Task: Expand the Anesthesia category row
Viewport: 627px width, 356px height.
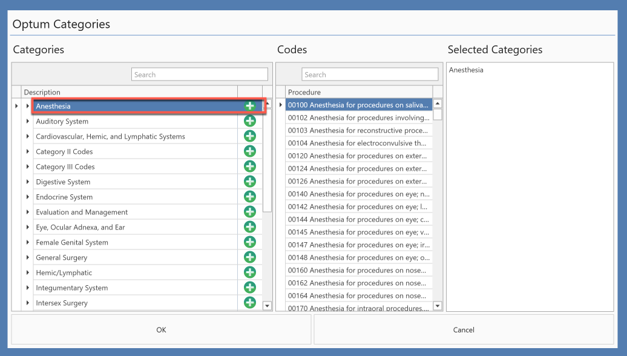Action: point(28,106)
